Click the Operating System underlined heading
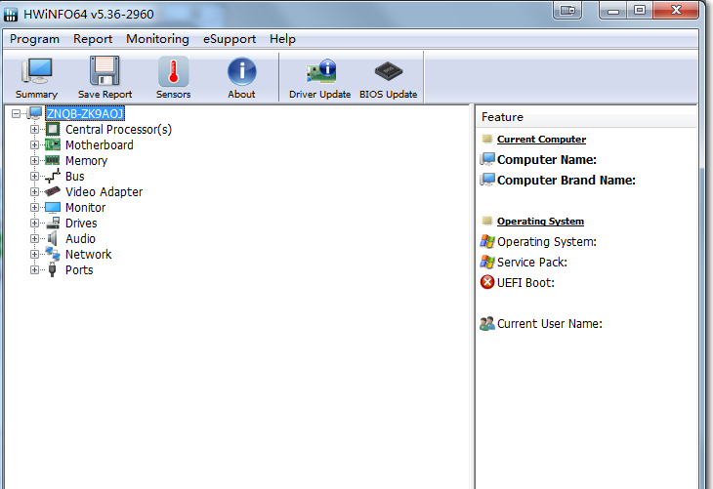 (540, 221)
